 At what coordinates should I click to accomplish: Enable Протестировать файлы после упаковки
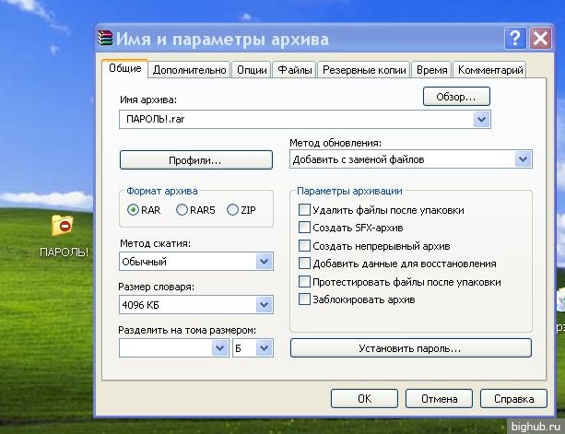305,282
